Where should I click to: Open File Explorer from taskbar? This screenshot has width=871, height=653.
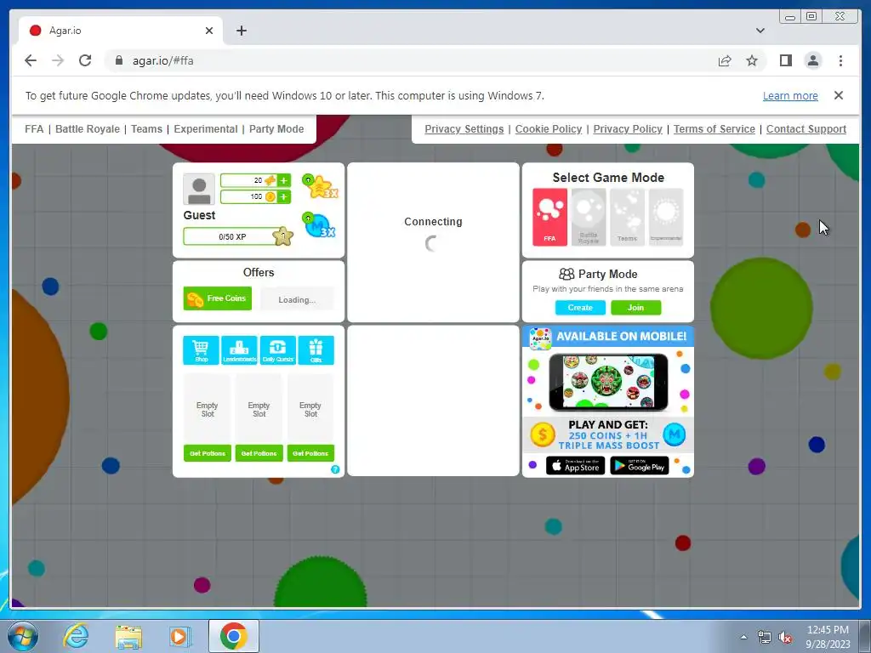(x=128, y=636)
